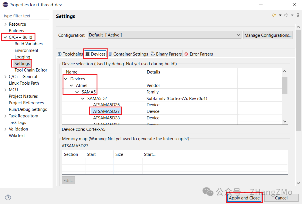Click the forward navigation arrow icon
Screen dimensions: 302x204
286,15
